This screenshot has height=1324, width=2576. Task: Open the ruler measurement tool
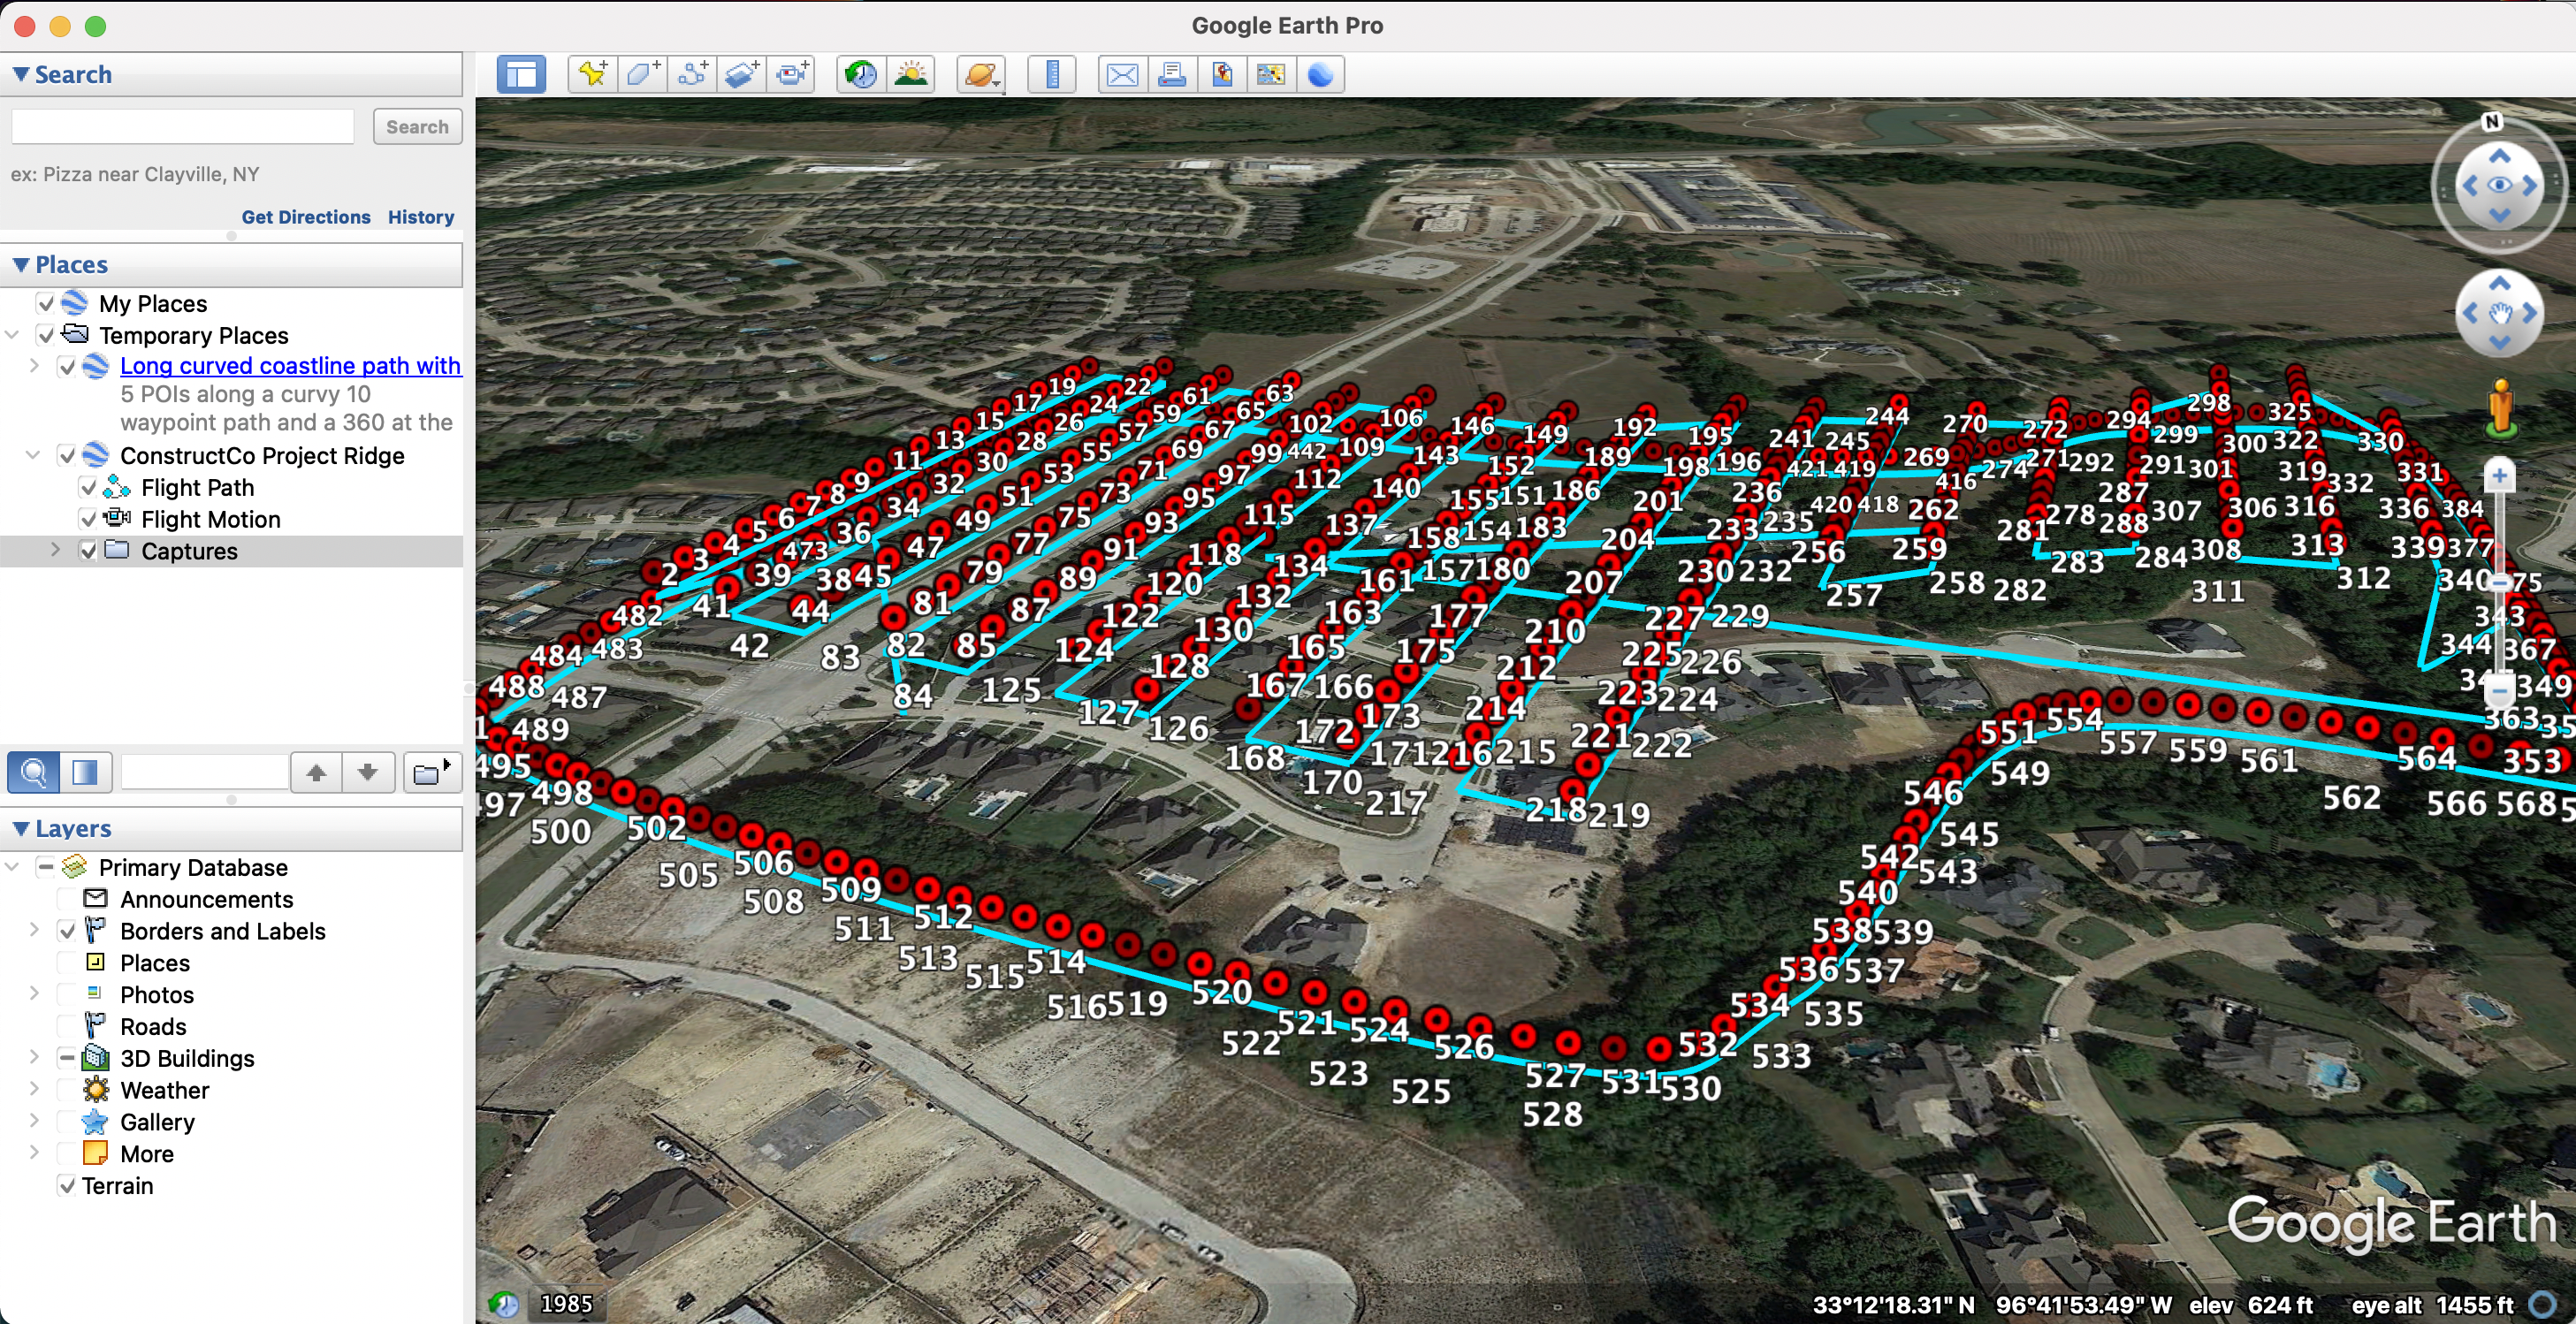pyautogui.click(x=1052, y=75)
